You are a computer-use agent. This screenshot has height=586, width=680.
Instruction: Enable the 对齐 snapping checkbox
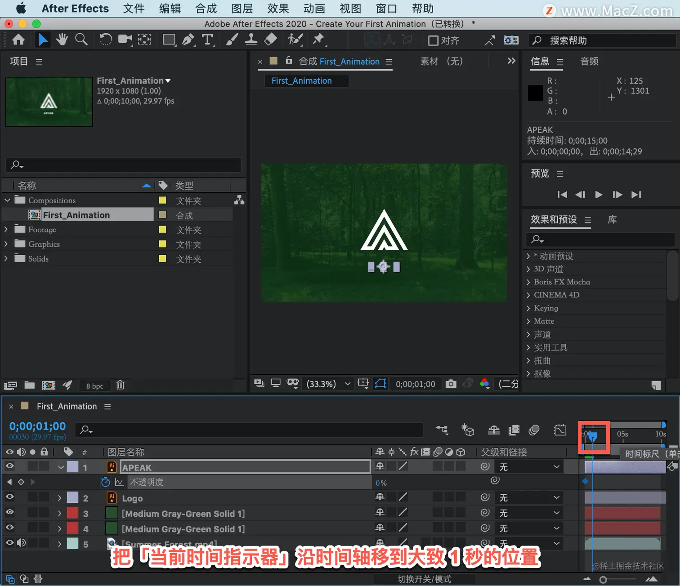(433, 40)
